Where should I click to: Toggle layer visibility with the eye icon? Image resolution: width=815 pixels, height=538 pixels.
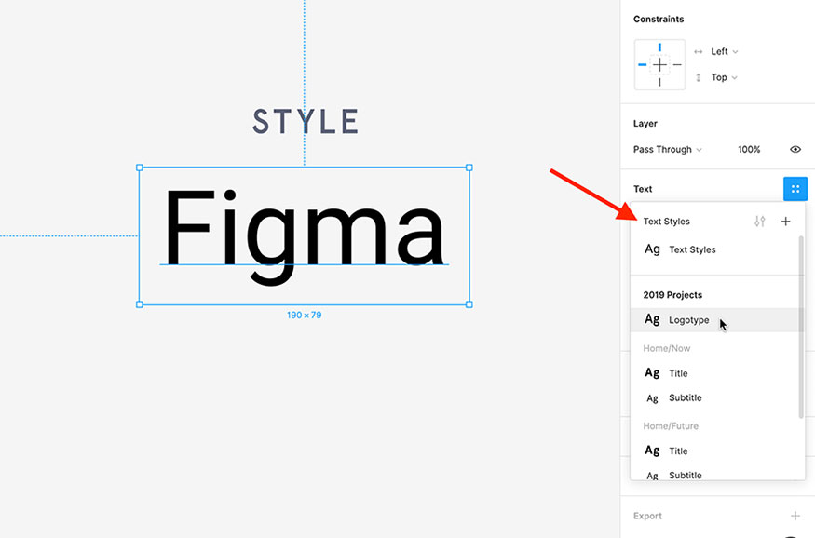pos(795,149)
